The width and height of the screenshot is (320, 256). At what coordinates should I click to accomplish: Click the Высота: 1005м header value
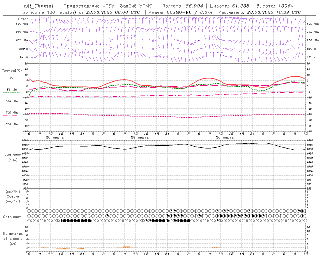(275, 6)
